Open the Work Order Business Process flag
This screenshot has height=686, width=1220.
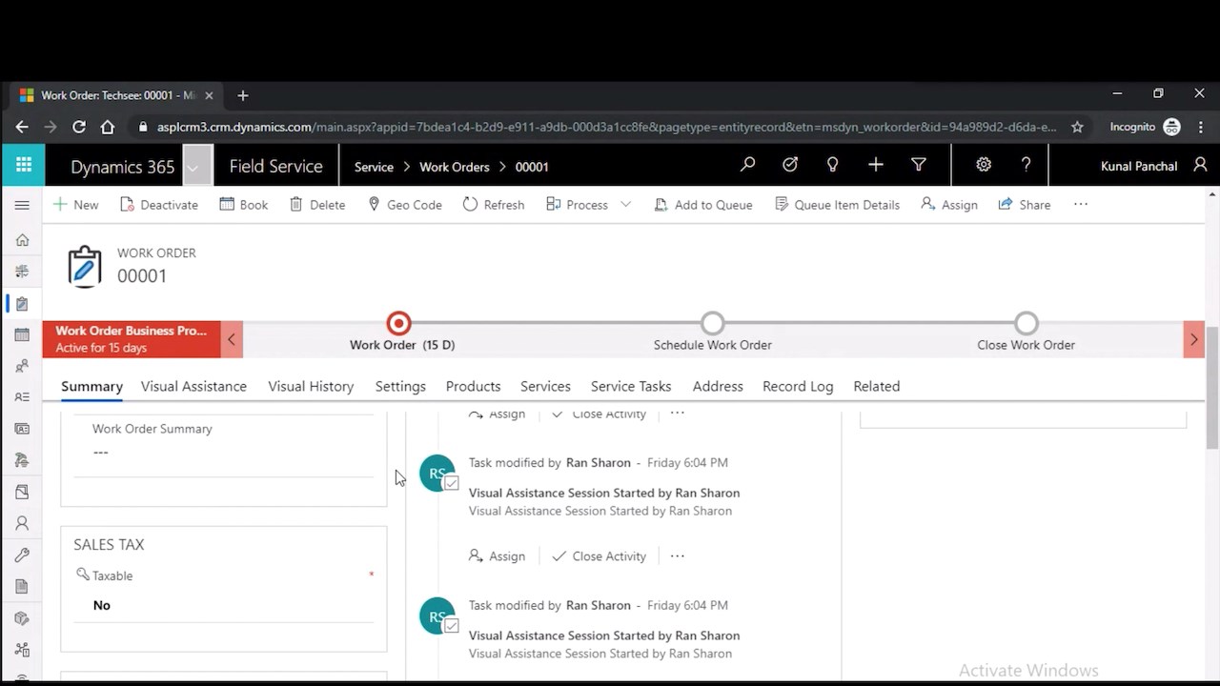tap(132, 339)
